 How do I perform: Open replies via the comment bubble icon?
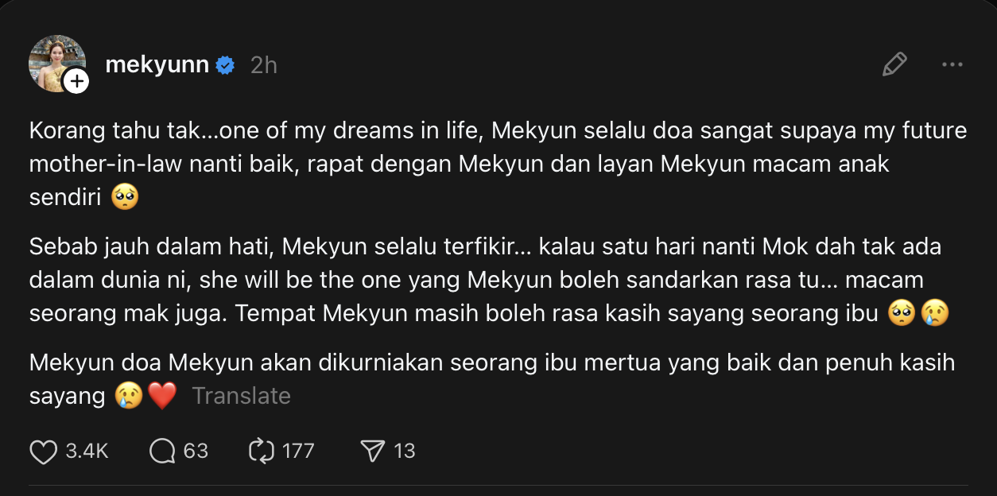162,451
